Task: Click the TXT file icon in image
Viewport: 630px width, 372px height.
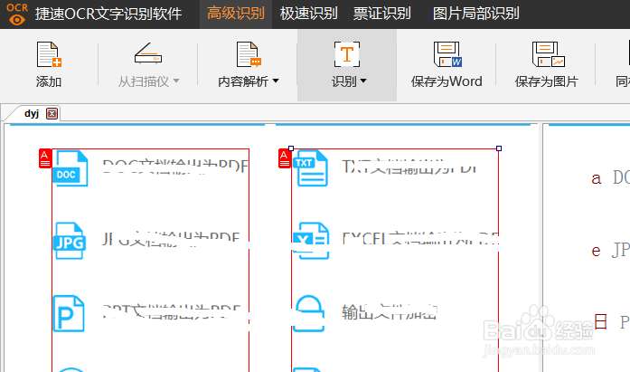Action: (311, 168)
